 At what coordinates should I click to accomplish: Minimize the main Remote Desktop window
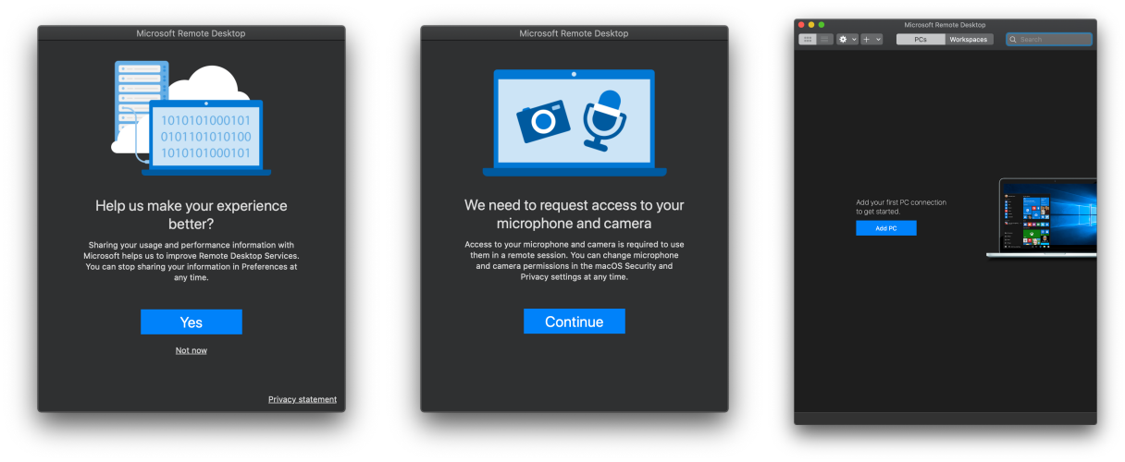[811, 25]
